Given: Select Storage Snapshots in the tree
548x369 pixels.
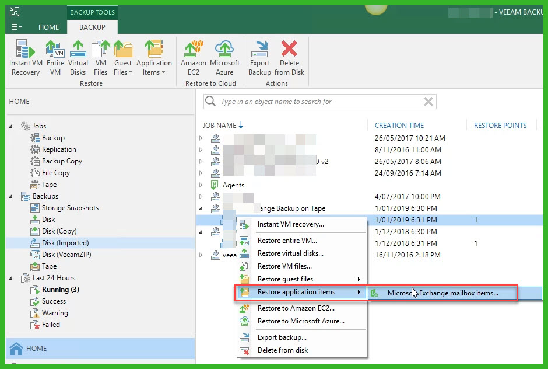Looking at the screenshot, I should tap(70, 208).
